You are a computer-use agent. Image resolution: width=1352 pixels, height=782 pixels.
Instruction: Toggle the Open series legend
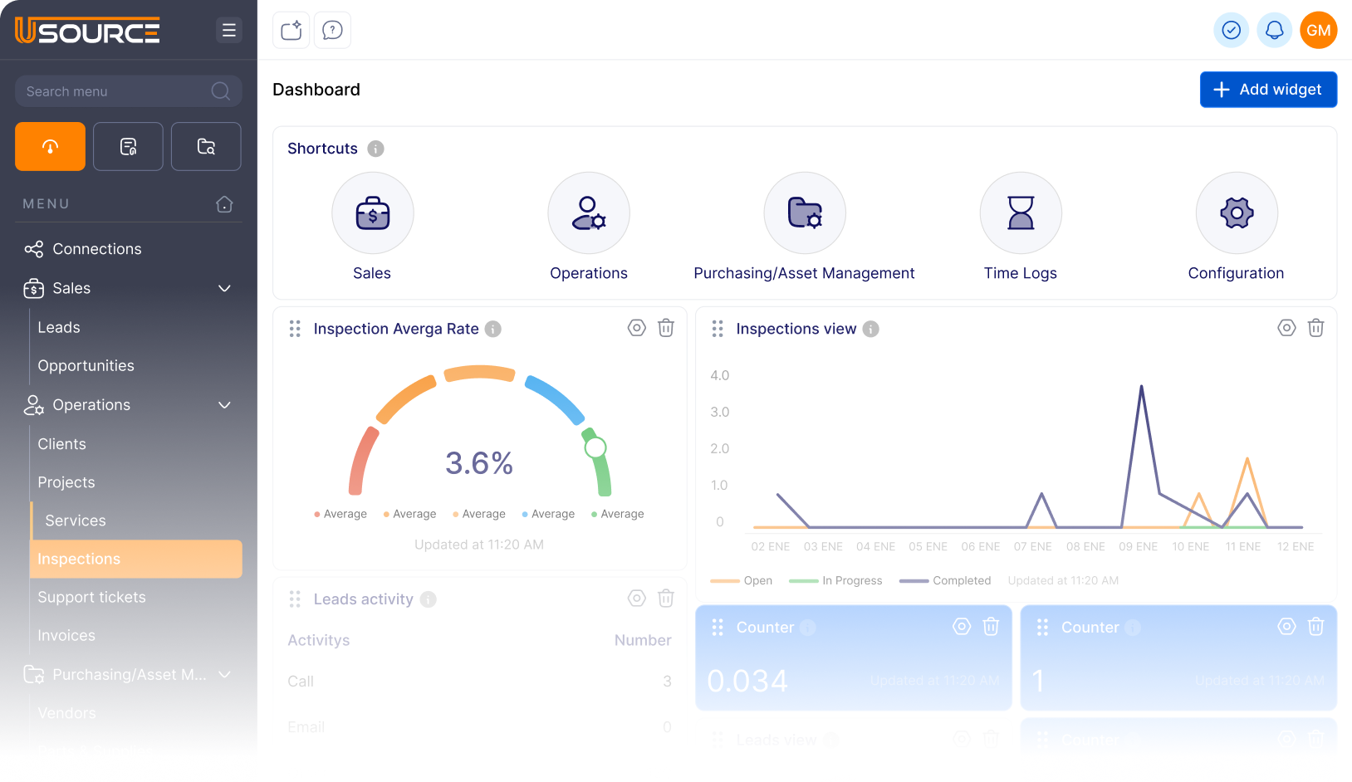[x=742, y=581]
